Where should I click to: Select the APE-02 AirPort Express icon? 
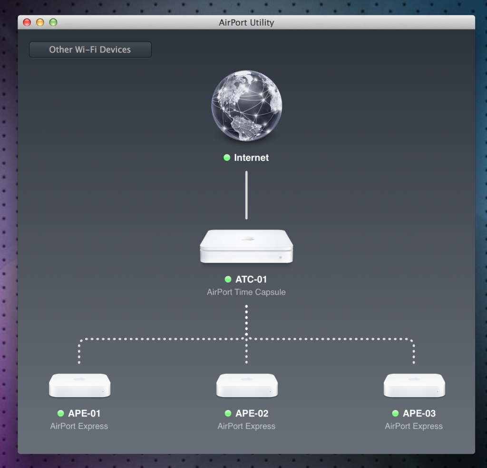coord(247,386)
